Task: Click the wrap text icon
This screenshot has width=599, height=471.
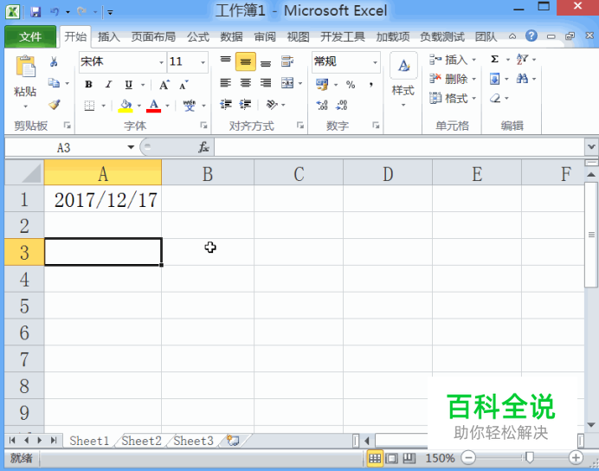Action: [x=287, y=61]
